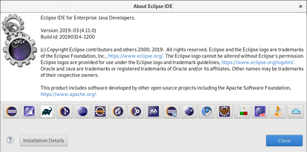
Task: Click the wtp gear feature icon
Action: coord(100,111)
